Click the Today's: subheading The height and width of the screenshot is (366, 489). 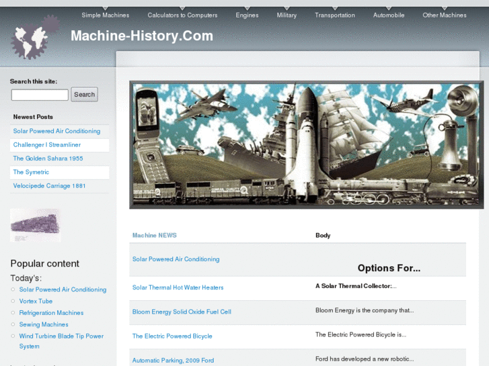26,278
